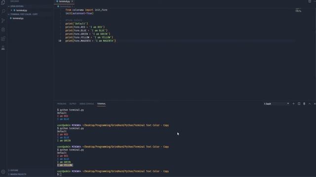The height and width of the screenshot is (177, 316).
Task: Open the Testing flask icon view
Action: click(3, 48)
